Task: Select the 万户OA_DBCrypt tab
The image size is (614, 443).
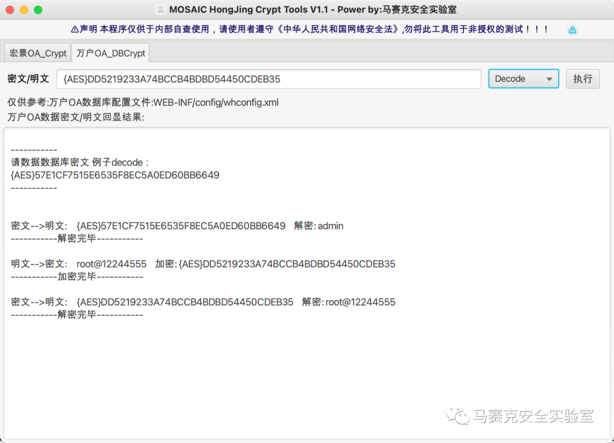Action: click(x=110, y=53)
